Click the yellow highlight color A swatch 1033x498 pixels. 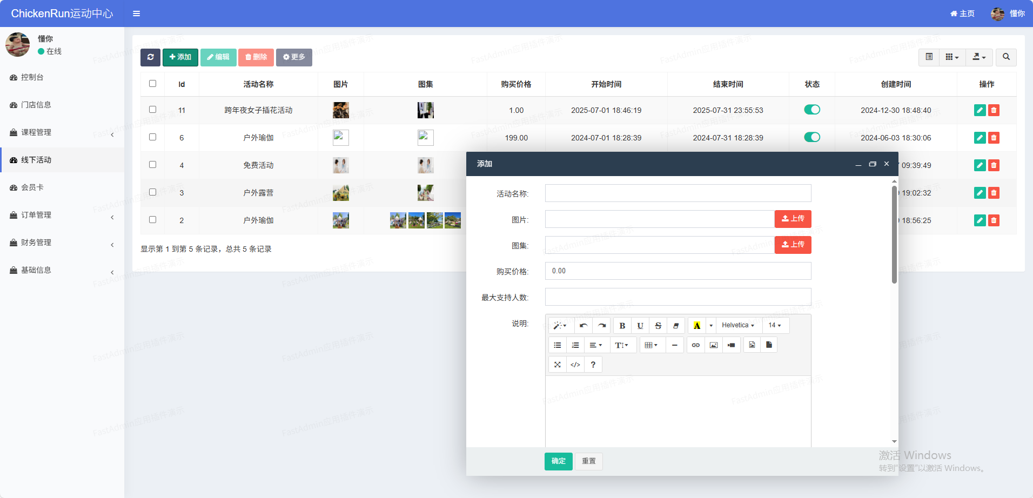click(697, 326)
